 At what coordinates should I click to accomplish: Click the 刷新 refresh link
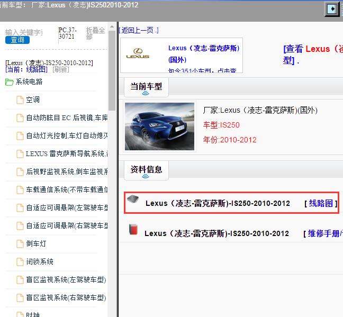(x=61, y=69)
